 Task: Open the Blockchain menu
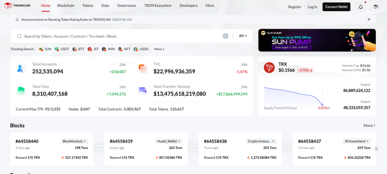[66, 6]
